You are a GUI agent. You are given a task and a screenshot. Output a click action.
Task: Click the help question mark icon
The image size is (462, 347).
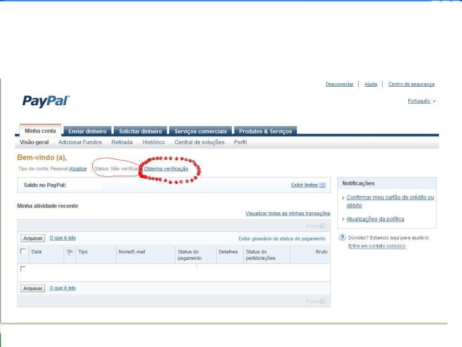(x=342, y=237)
